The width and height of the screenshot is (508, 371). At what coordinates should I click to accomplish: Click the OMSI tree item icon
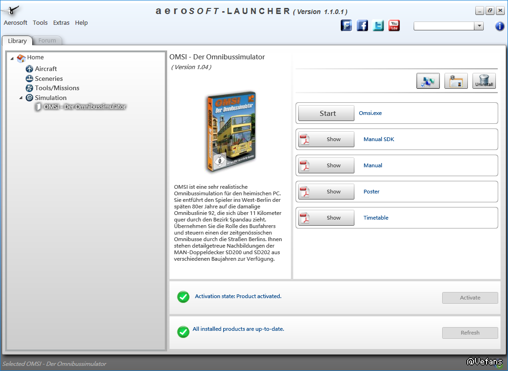click(x=38, y=107)
